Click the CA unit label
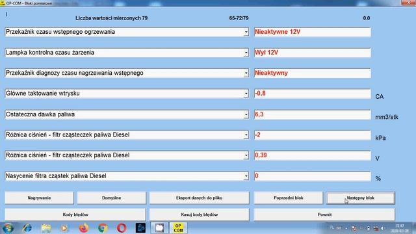 (380, 97)
